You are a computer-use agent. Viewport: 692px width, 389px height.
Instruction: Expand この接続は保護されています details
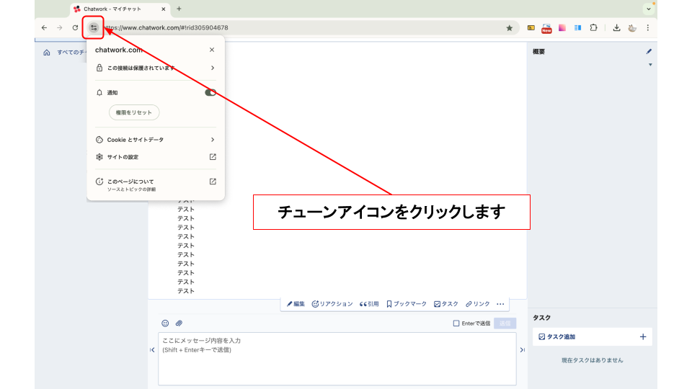pos(155,68)
